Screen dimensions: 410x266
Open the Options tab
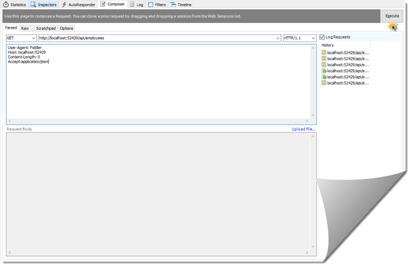[66, 28]
